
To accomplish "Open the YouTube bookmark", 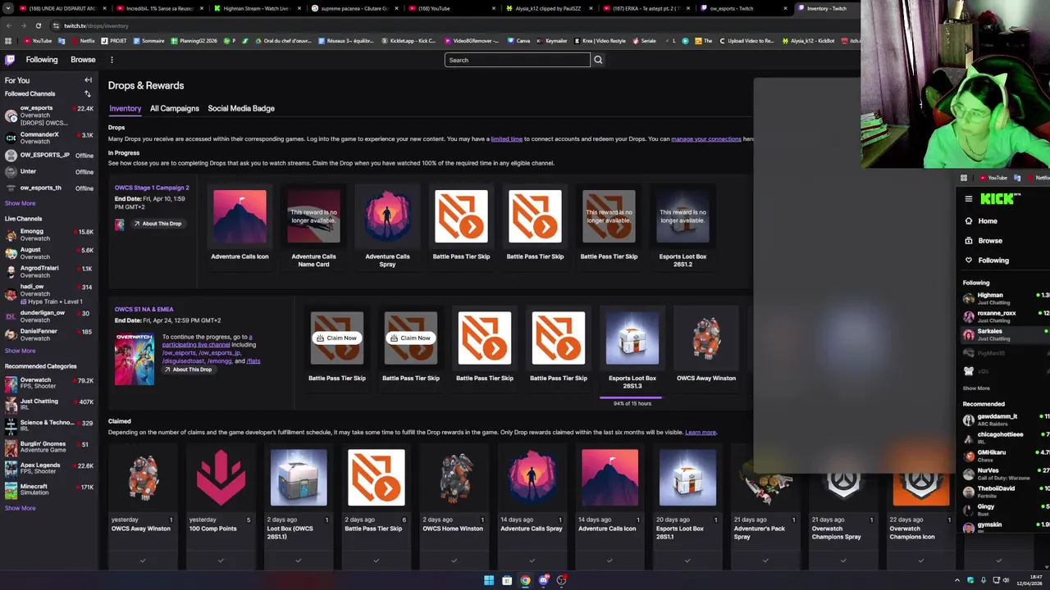I will tap(38, 41).
